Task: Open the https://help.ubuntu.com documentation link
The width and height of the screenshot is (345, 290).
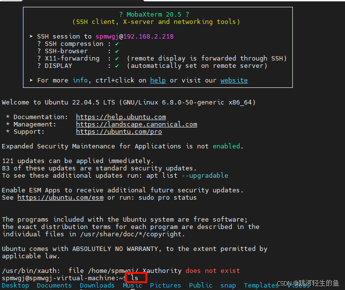Action: tap(121, 117)
